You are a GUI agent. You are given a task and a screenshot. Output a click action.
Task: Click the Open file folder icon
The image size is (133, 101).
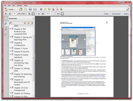21,9
